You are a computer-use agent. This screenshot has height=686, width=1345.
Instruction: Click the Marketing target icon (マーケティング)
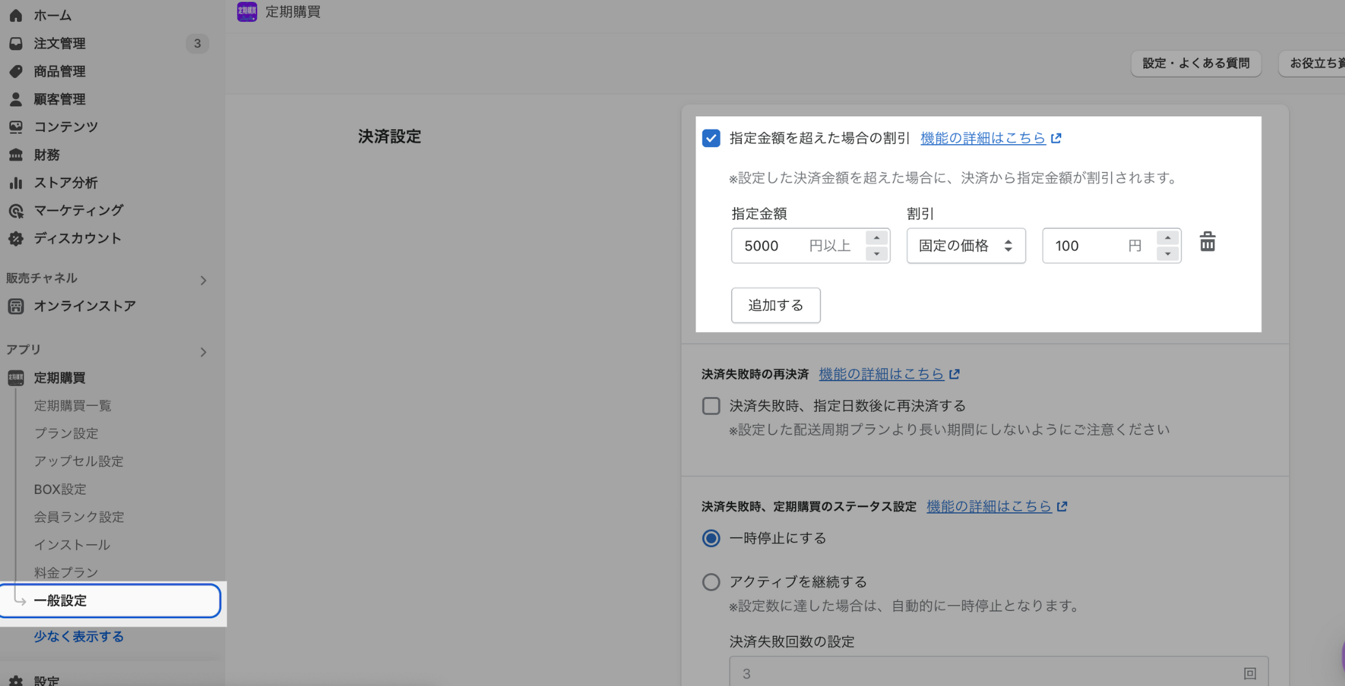tap(16, 211)
